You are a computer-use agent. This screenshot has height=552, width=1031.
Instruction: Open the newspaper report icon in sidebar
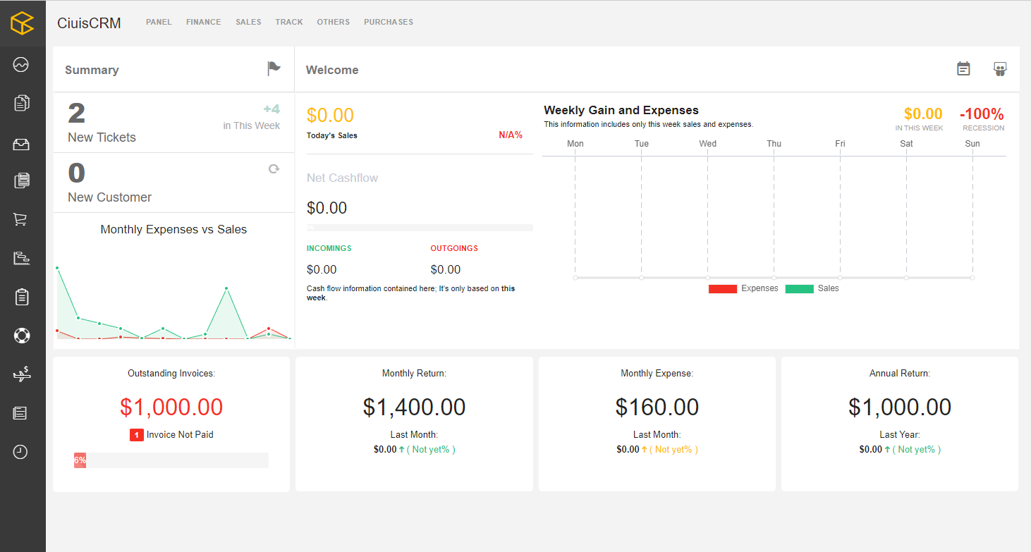click(x=21, y=413)
